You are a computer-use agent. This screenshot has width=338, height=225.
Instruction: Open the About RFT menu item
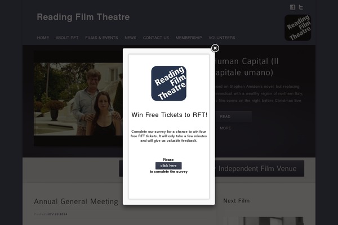[67, 38]
